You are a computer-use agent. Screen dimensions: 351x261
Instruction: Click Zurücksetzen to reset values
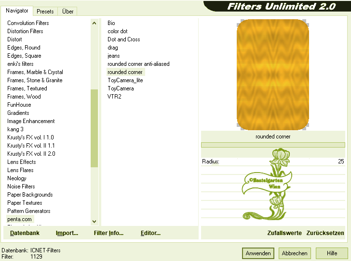point(325,233)
